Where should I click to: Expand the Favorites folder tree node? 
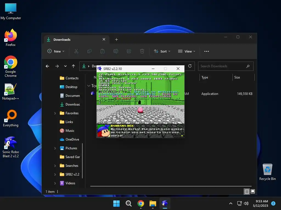[x=55, y=113]
